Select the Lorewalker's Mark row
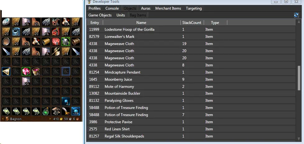The image size is (304, 144). click(x=191, y=37)
